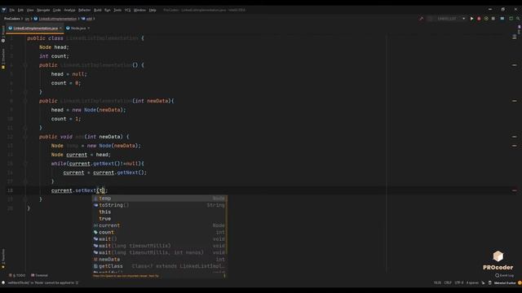Open the File menu
The width and height of the screenshot is (522, 293).
pyautogui.click(x=12, y=10)
